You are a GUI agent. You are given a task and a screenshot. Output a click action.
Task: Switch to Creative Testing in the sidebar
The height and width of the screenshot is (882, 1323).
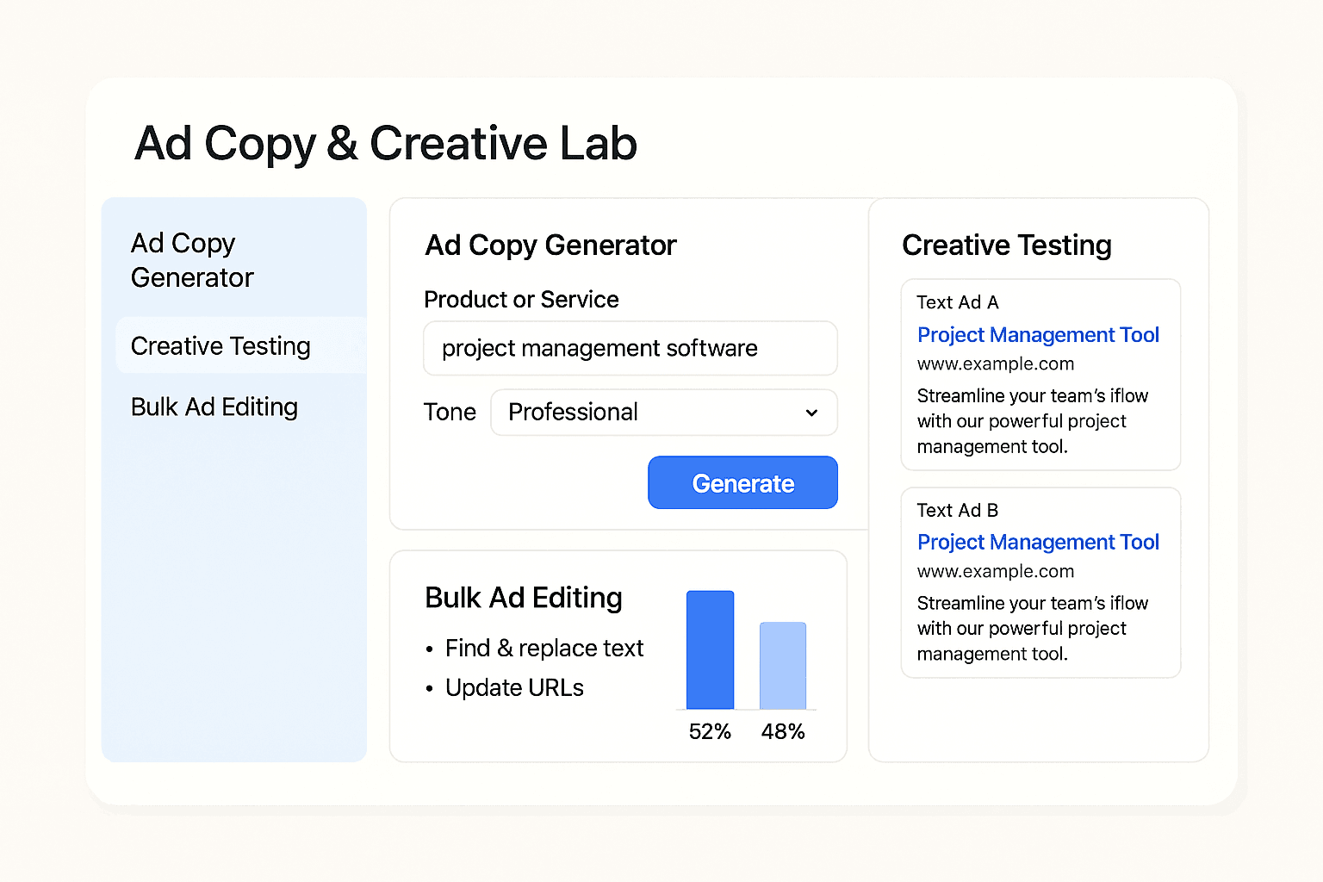click(220, 346)
